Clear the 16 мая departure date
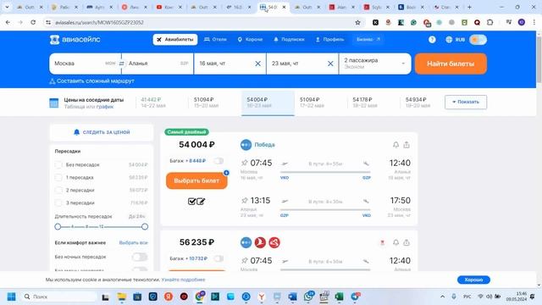The width and height of the screenshot is (542, 305). click(257, 64)
